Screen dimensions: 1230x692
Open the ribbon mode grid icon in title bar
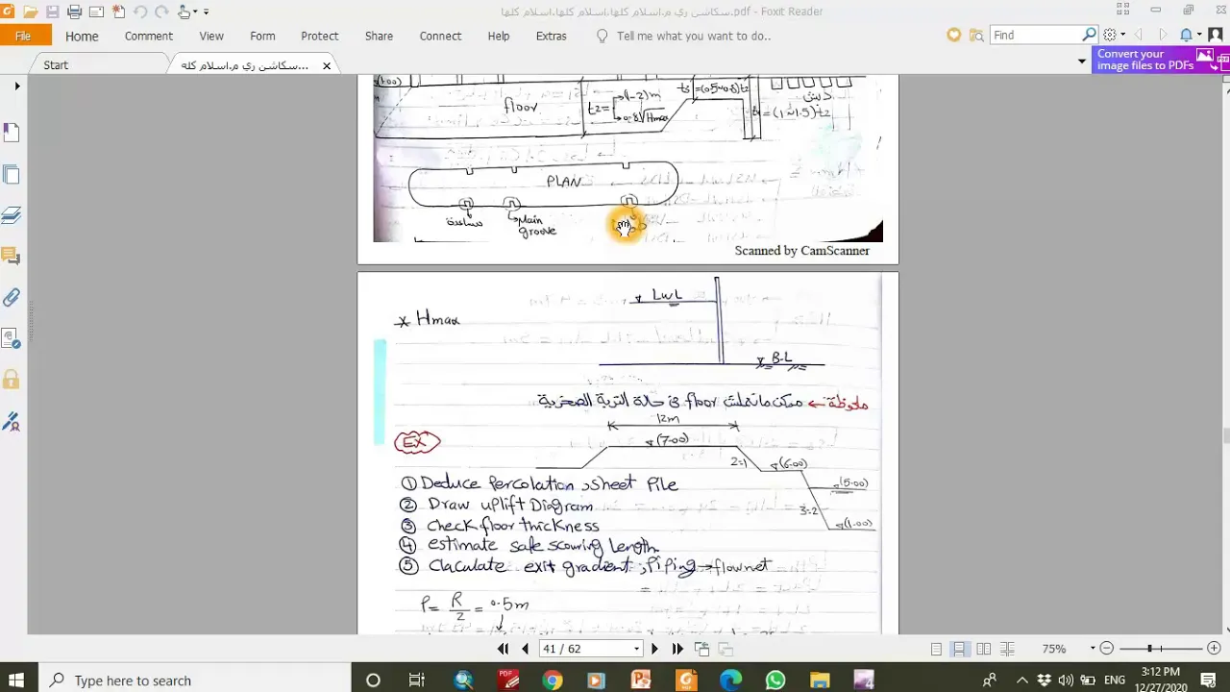tap(1122, 11)
